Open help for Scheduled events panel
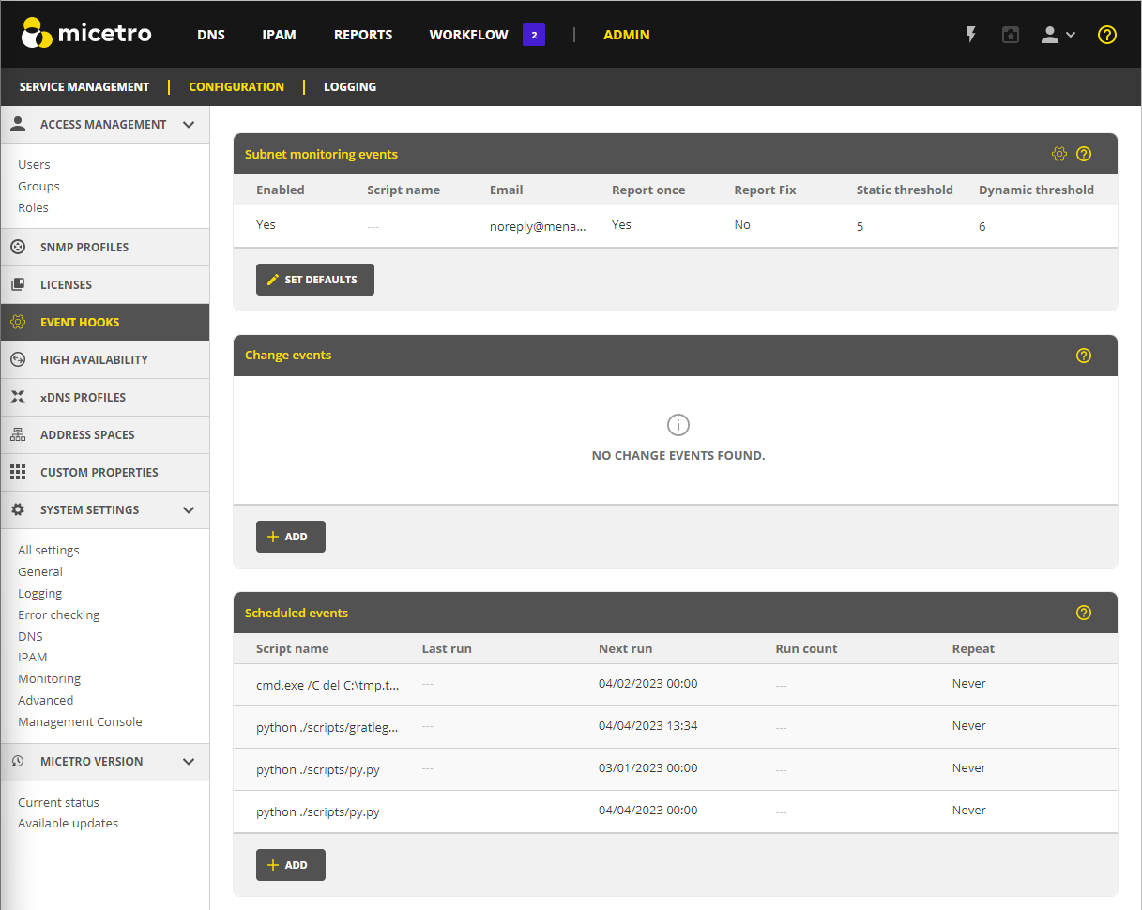 click(x=1084, y=613)
